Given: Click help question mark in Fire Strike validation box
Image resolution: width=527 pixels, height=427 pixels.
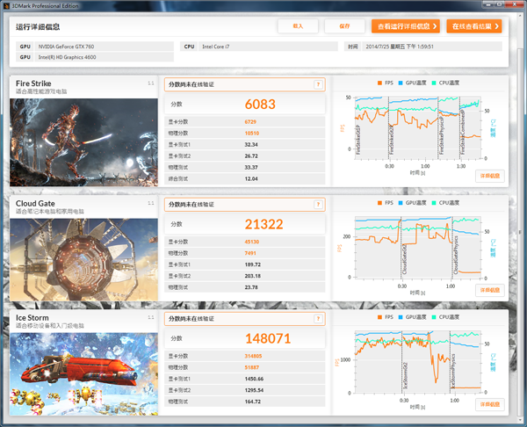Looking at the screenshot, I should point(318,84).
